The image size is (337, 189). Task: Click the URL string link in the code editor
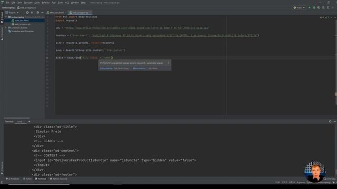[137, 28]
